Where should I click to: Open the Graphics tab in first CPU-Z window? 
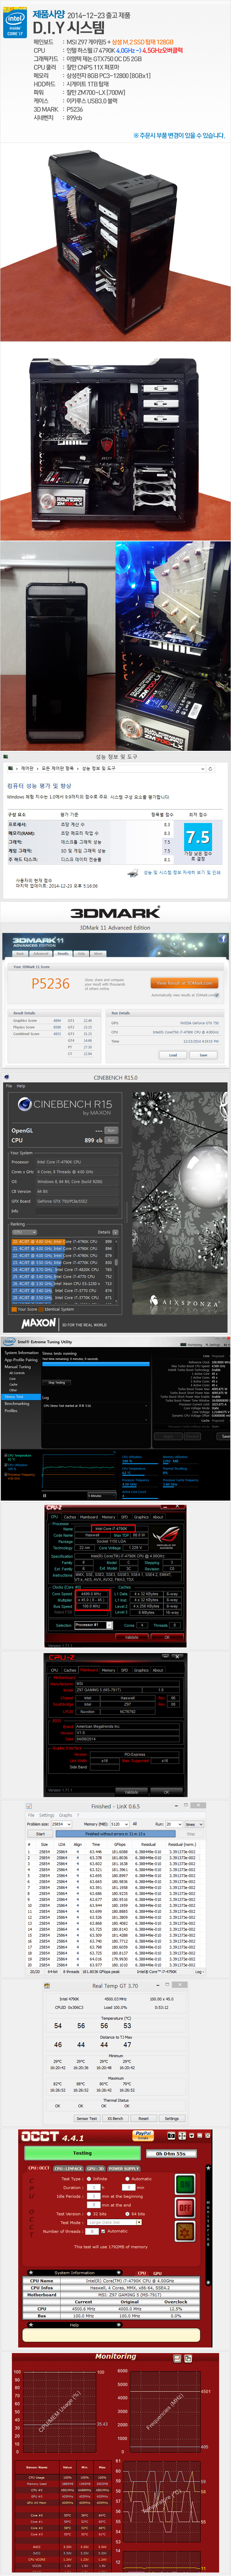[x=141, y=1517]
